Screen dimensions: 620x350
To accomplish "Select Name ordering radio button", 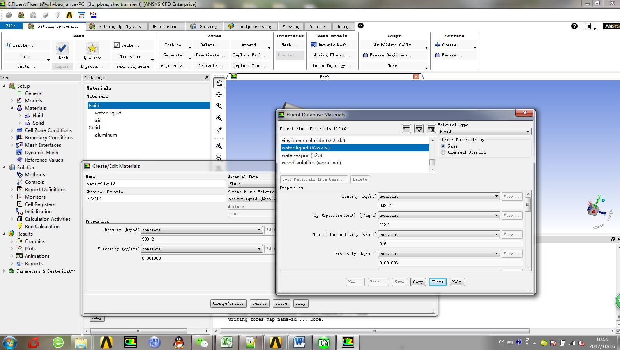I will point(443,146).
